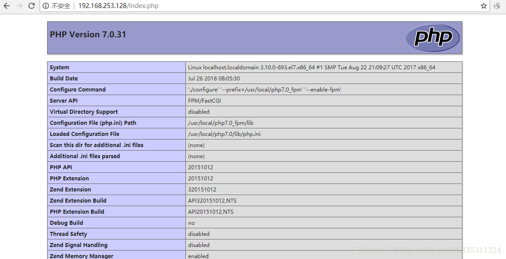506x259 pixels.
Task: Click the PHP logo
Action: coord(433,38)
